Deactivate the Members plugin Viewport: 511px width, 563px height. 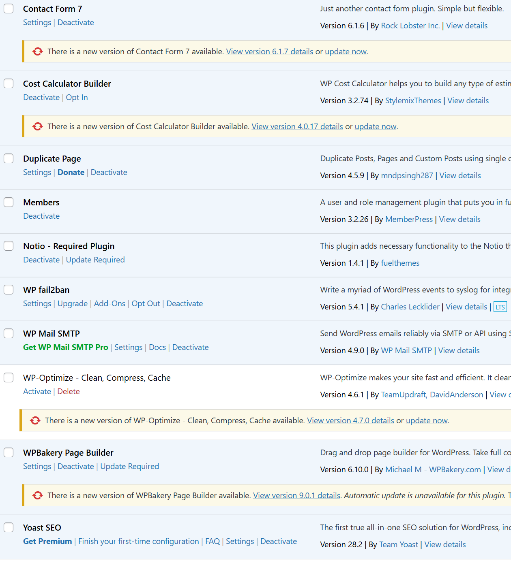pos(41,216)
